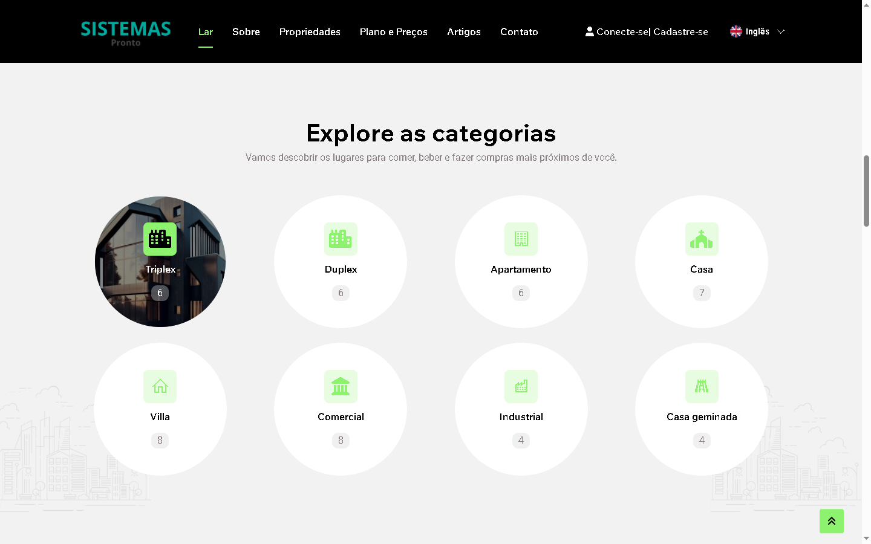Select the Duplex category icon
Viewport: 871px width, 544px height.
[341, 239]
